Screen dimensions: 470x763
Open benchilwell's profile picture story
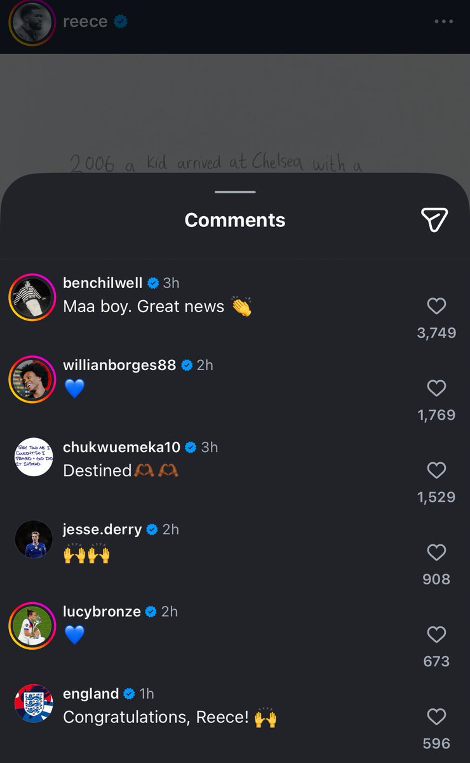point(32,298)
